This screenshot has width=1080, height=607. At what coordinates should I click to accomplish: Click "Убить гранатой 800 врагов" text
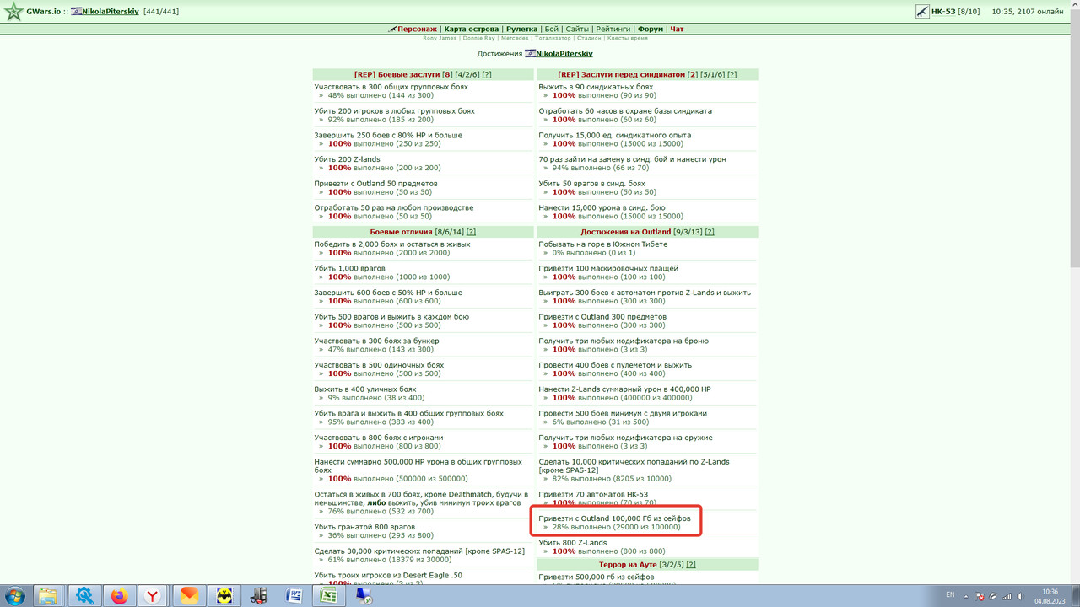(364, 527)
